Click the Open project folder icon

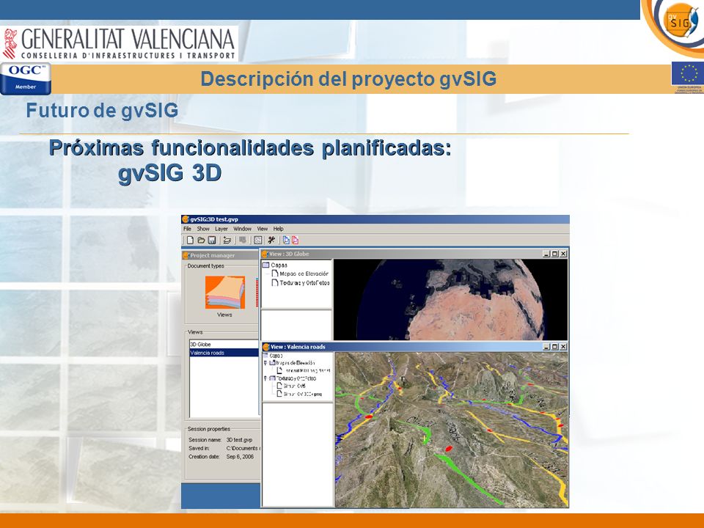pos(201,241)
